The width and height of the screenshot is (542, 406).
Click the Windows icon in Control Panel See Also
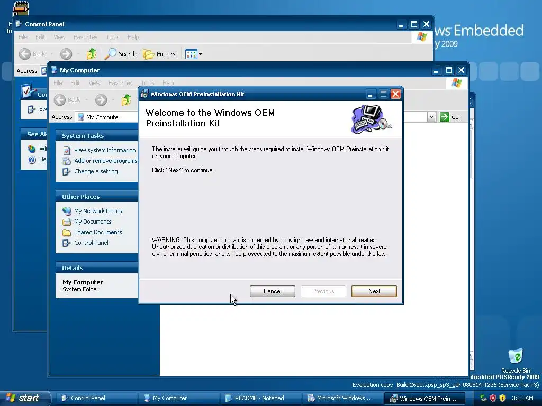click(32, 149)
